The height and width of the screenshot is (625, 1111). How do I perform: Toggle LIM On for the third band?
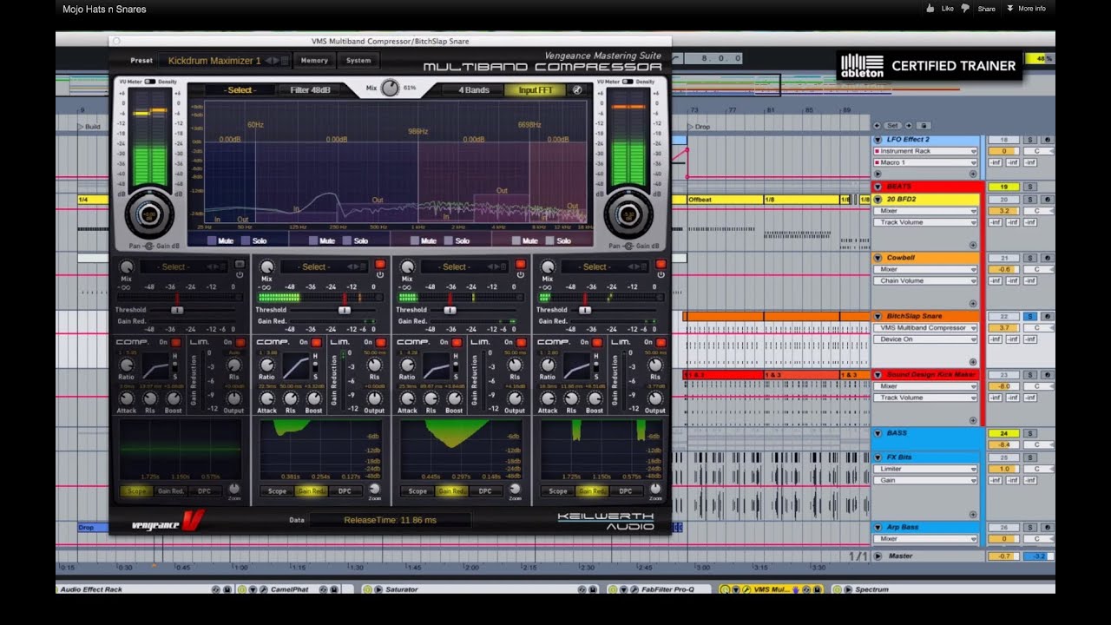pos(520,342)
